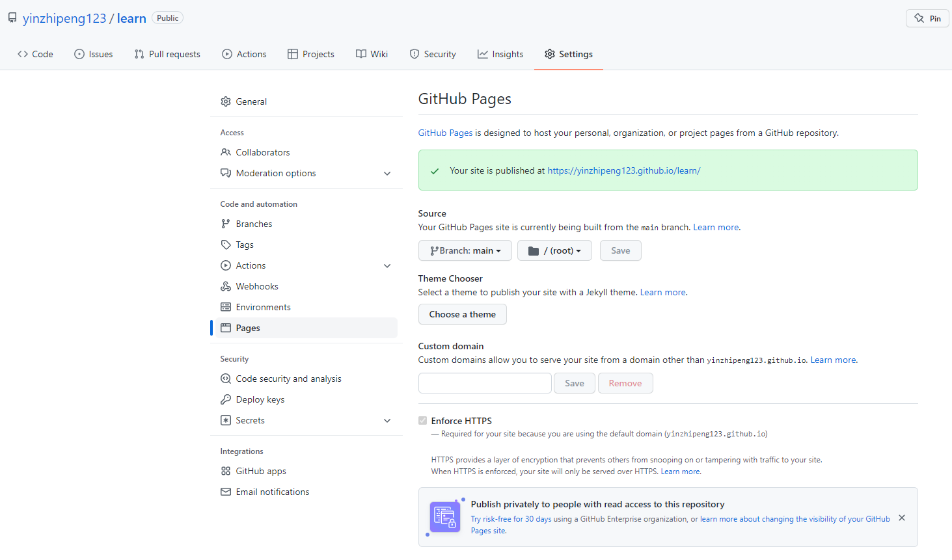Open Environments settings page
Image resolution: width=952 pixels, height=560 pixels.
click(x=304, y=307)
